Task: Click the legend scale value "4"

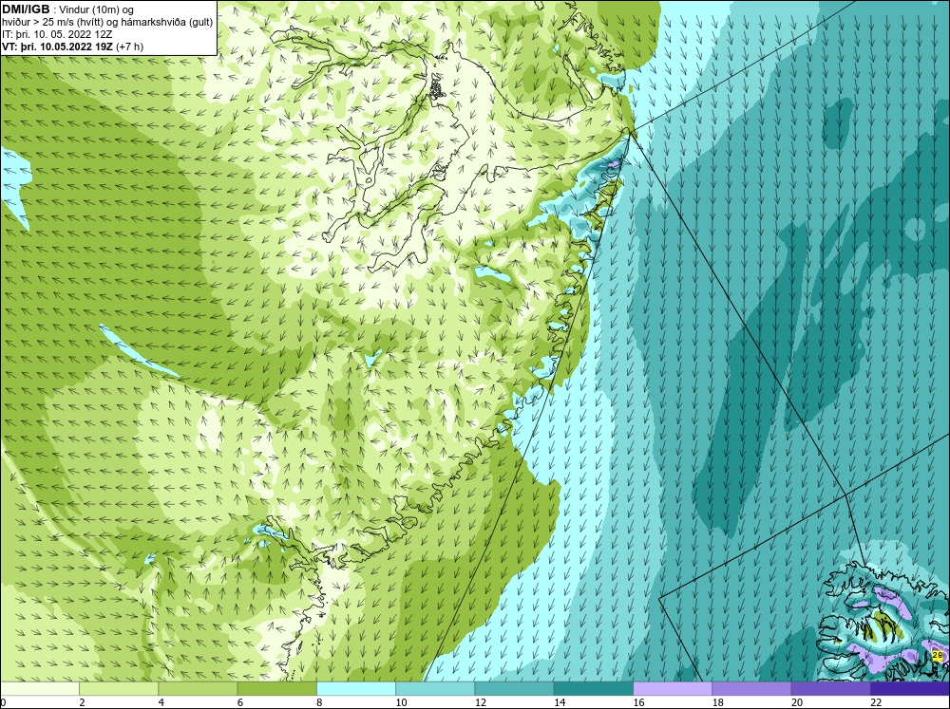Action: pyautogui.click(x=161, y=702)
